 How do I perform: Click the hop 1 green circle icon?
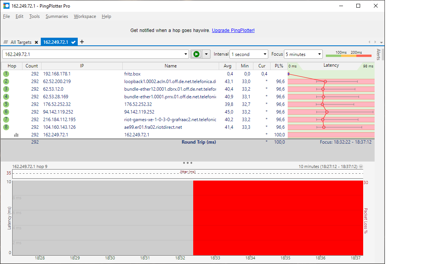click(x=6, y=74)
